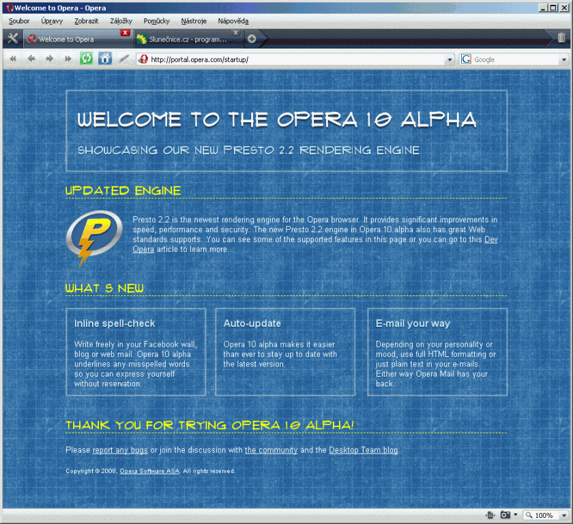Go forward one page
Viewport: 573px width, 524px height.
(x=49, y=59)
